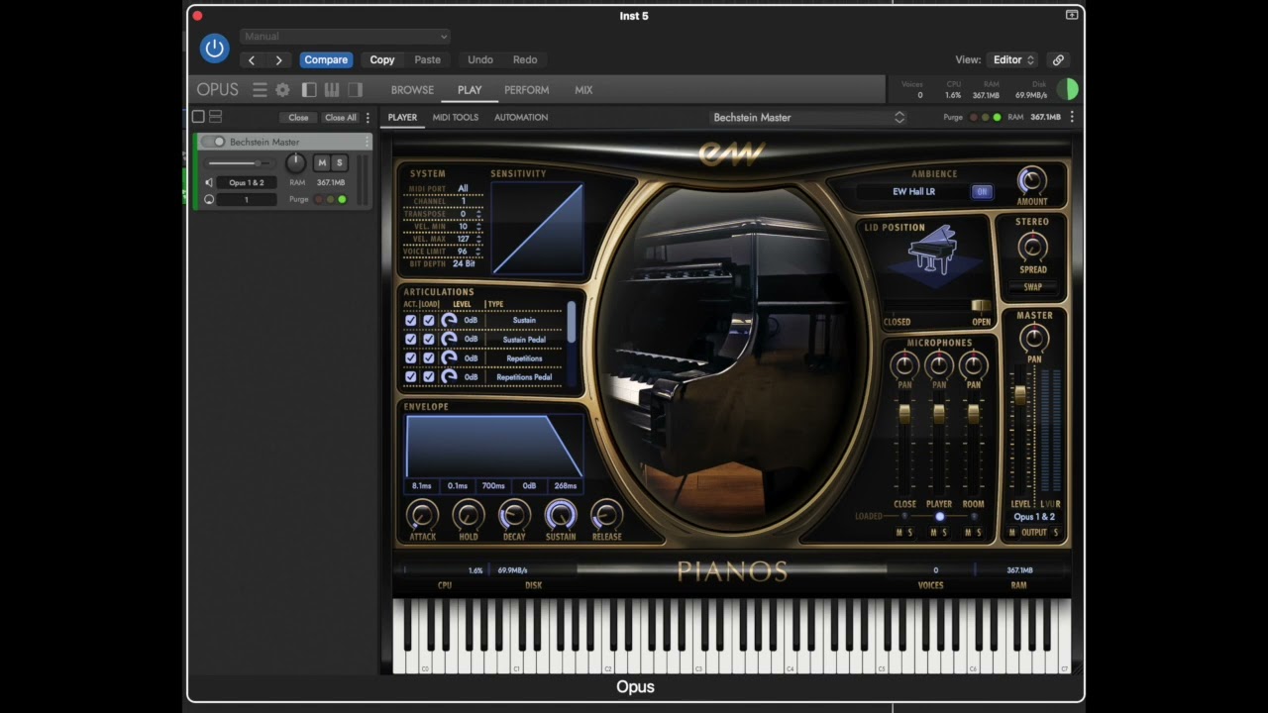Click the Stereo Swap button
The height and width of the screenshot is (713, 1268).
point(1032,287)
